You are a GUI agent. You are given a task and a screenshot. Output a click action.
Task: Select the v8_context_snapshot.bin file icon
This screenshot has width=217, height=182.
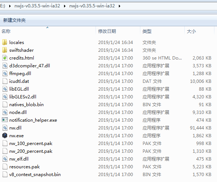click(x=5, y=174)
